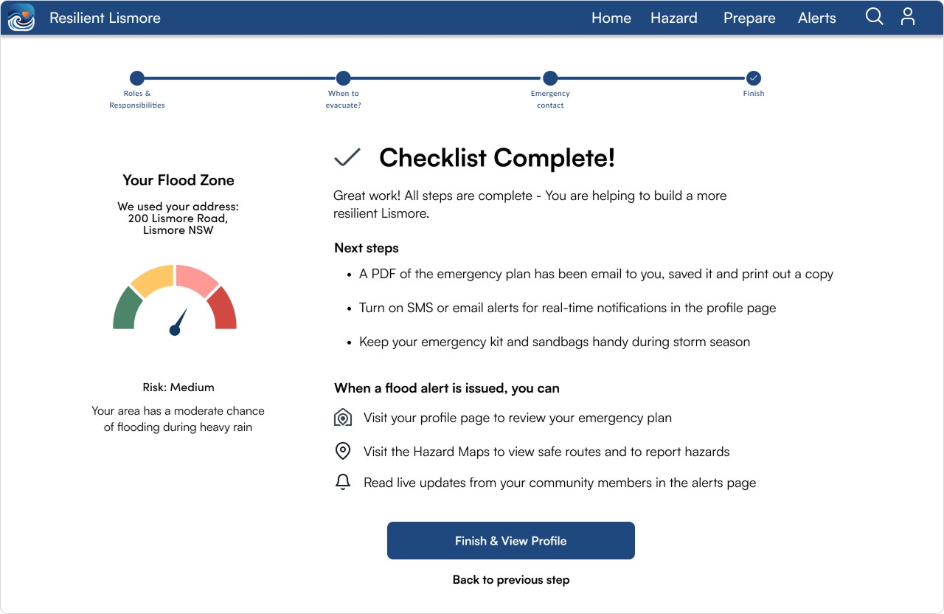944x614 pixels.
Task: Open the Hazard menu item
Action: pyautogui.click(x=673, y=18)
